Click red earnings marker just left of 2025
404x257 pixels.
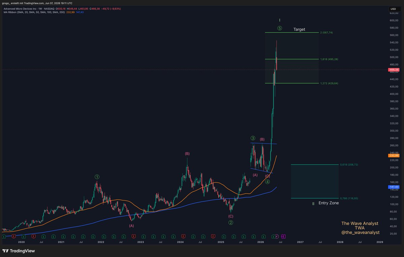click(x=213, y=236)
